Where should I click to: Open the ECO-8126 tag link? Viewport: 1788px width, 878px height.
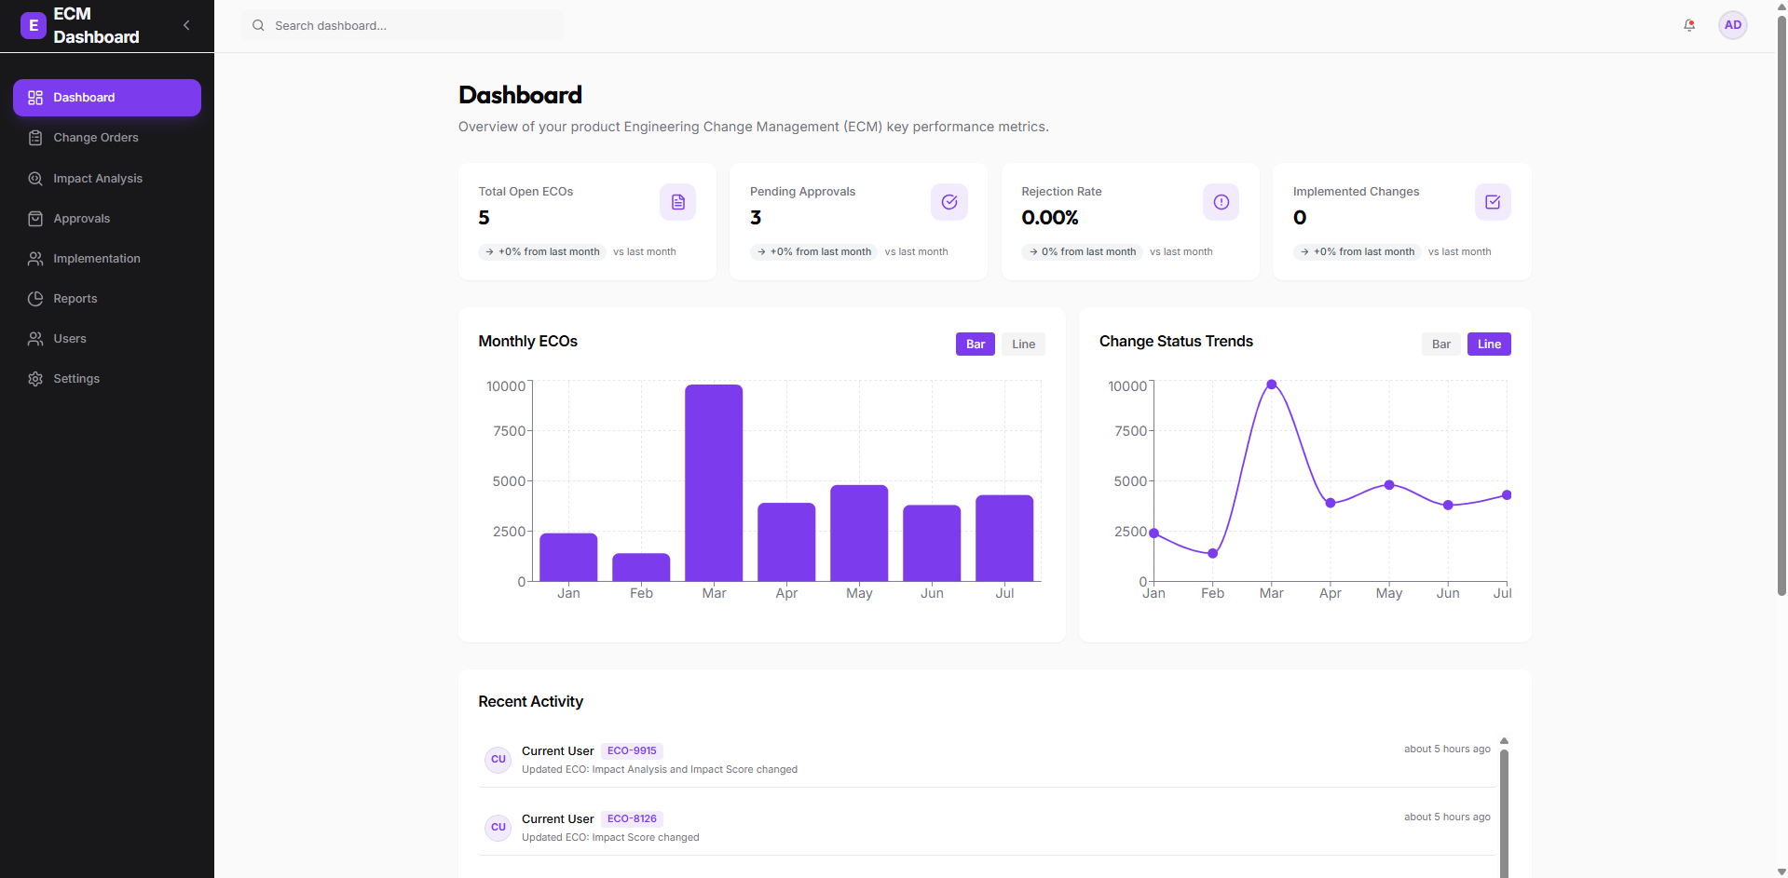point(632,818)
